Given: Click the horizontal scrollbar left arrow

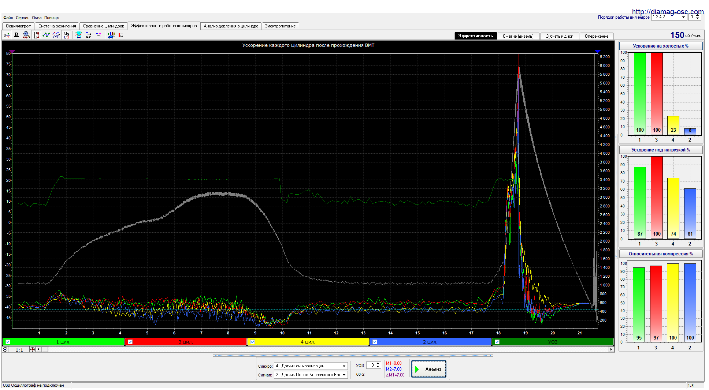Looking at the screenshot, I should 38,349.
